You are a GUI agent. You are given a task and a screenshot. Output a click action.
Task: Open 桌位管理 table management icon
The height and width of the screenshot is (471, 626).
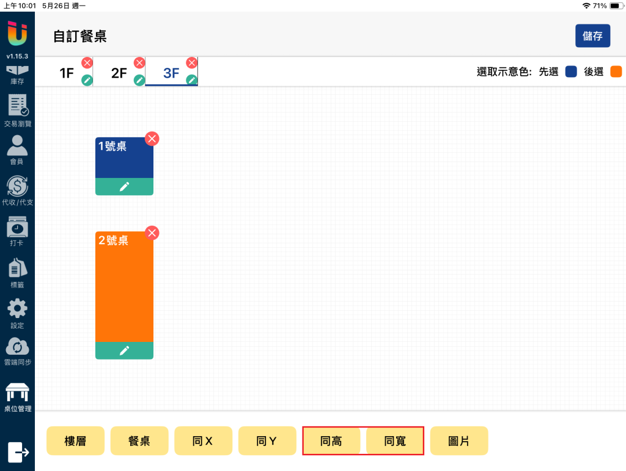pyautogui.click(x=17, y=398)
